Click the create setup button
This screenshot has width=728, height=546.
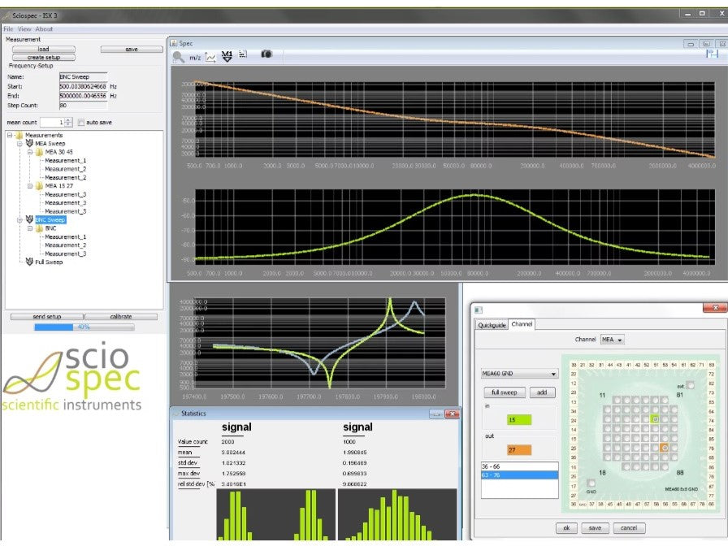(44, 57)
